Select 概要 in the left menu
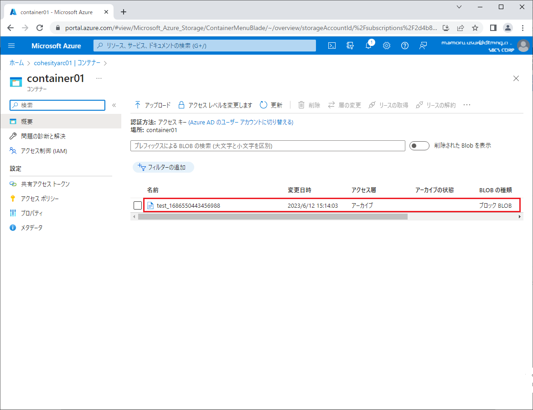The height and width of the screenshot is (410, 533). tap(61, 122)
